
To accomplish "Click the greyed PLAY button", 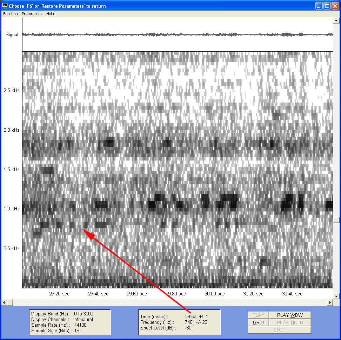I will click(x=258, y=315).
